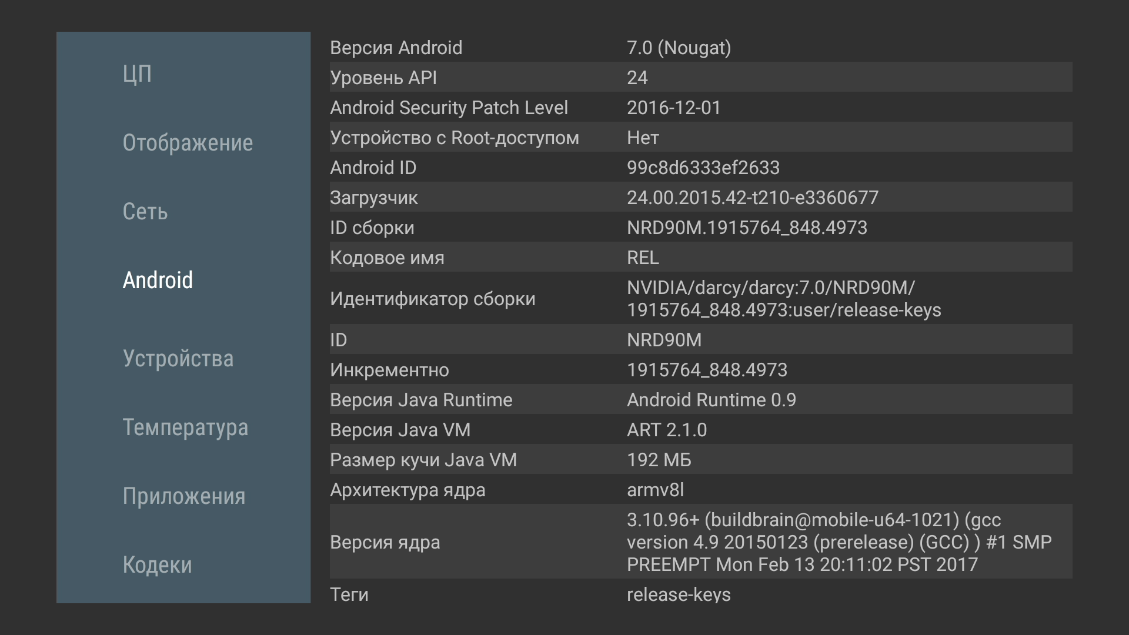Select the ID сборки row

700,228
